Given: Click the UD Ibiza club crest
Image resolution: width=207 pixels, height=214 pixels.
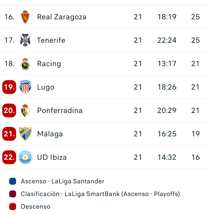Looking at the screenshot, I should 25,157.
